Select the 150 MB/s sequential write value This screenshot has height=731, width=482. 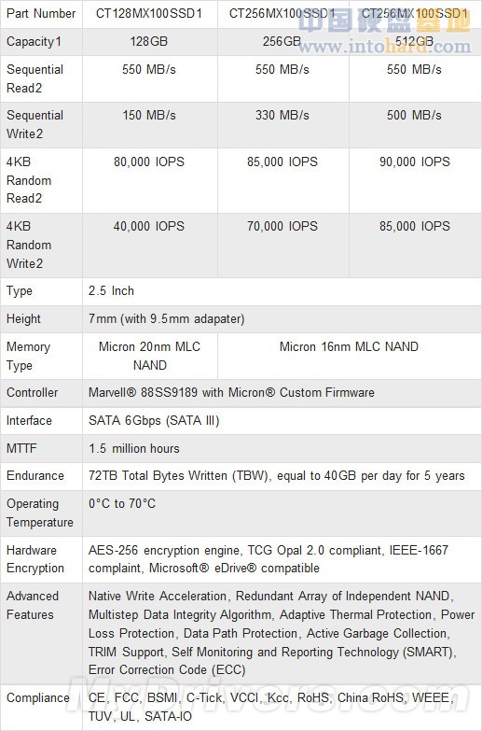149,115
